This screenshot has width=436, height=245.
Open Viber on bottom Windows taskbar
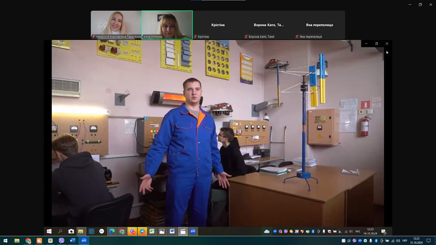point(61,241)
